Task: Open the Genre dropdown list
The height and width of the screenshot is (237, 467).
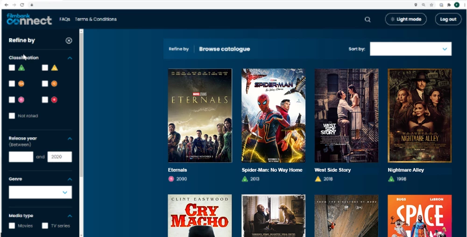Action: click(40, 192)
